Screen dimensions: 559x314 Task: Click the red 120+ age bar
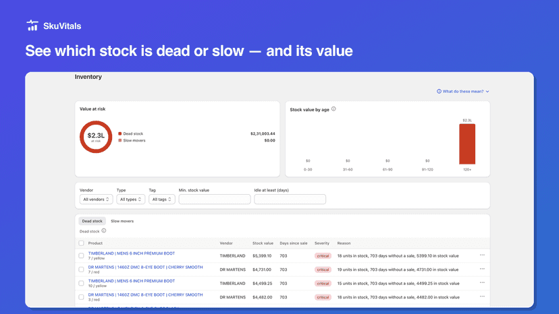click(467, 144)
